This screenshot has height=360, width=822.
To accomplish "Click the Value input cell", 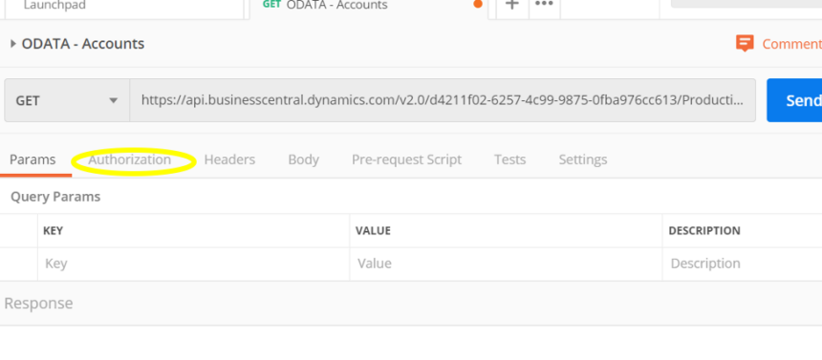I will coord(506,264).
